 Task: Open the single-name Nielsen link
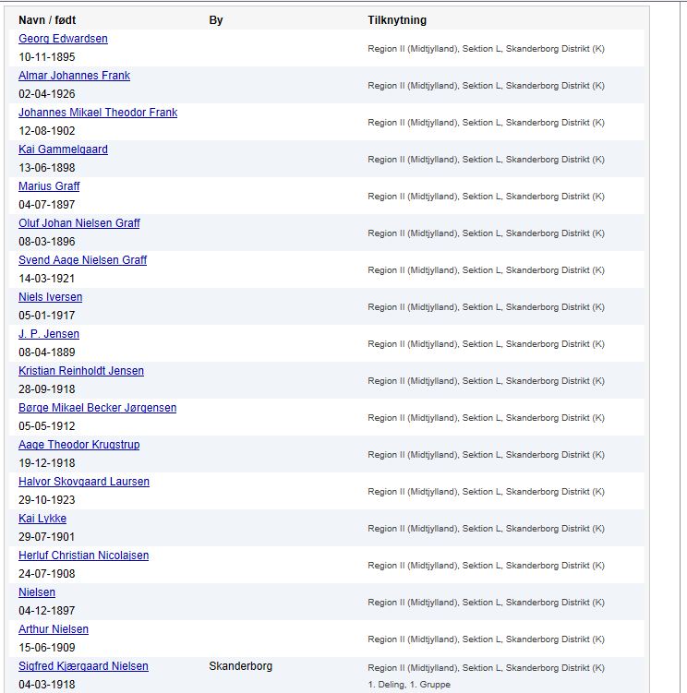[37, 592]
